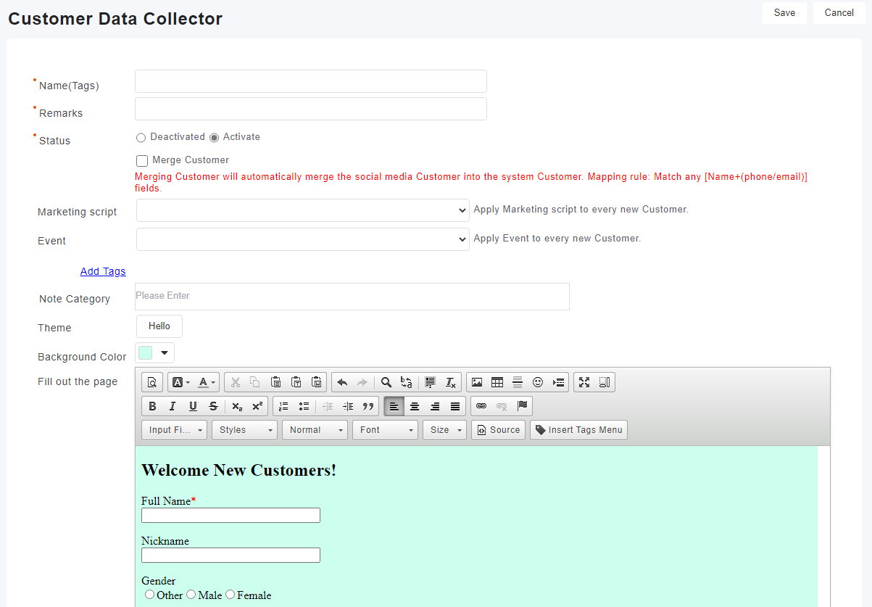The width and height of the screenshot is (872, 607).
Task: Click the Insert Image icon
Action: [x=477, y=382]
